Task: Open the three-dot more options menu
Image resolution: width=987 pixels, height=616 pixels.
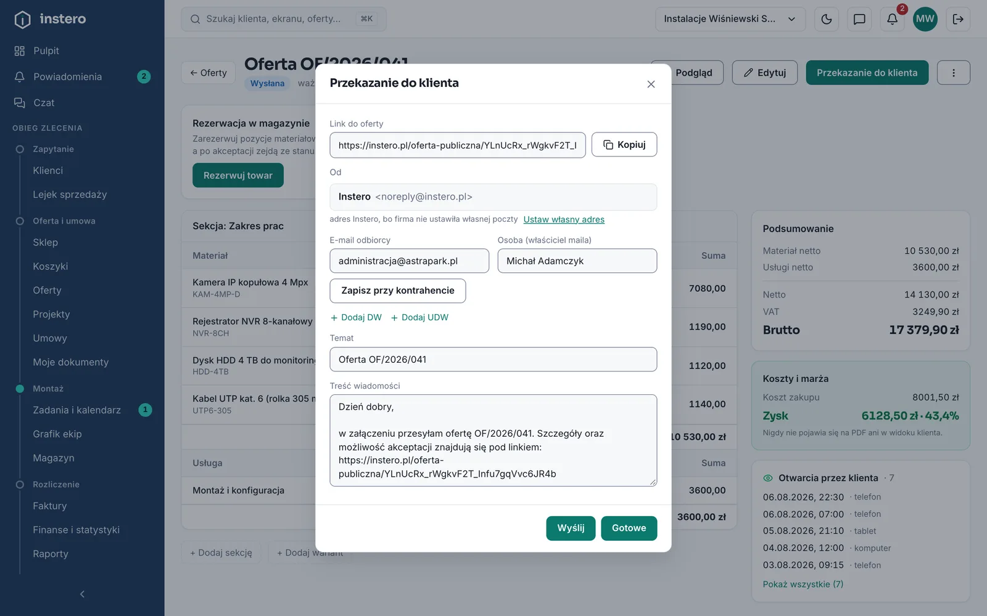Action: point(954,73)
